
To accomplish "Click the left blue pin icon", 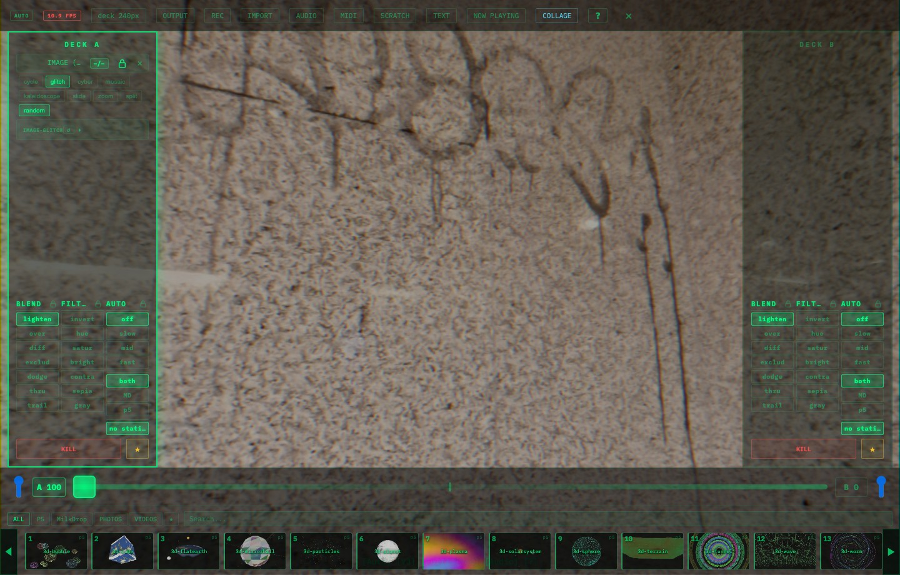I will pos(19,486).
